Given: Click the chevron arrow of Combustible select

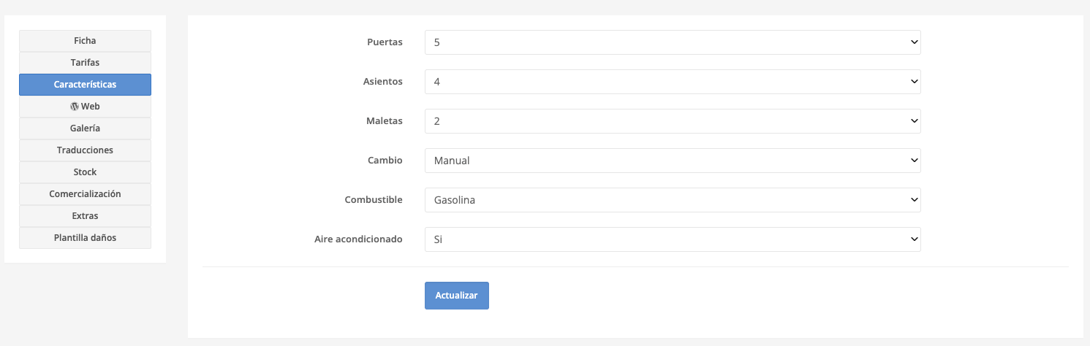Looking at the screenshot, I should (x=914, y=200).
